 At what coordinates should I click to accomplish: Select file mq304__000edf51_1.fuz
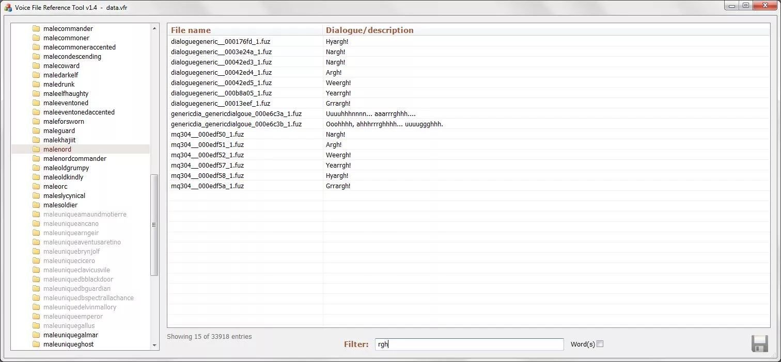click(x=207, y=145)
